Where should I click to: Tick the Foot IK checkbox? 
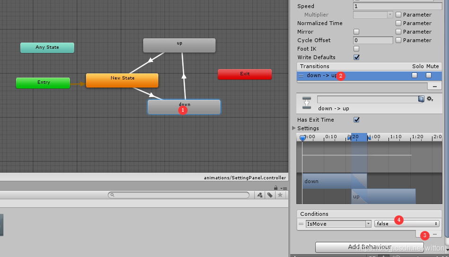(x=356, y=49)
